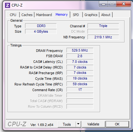Switch to the CPU tab

pyautogui.click(x=13, y=15)
